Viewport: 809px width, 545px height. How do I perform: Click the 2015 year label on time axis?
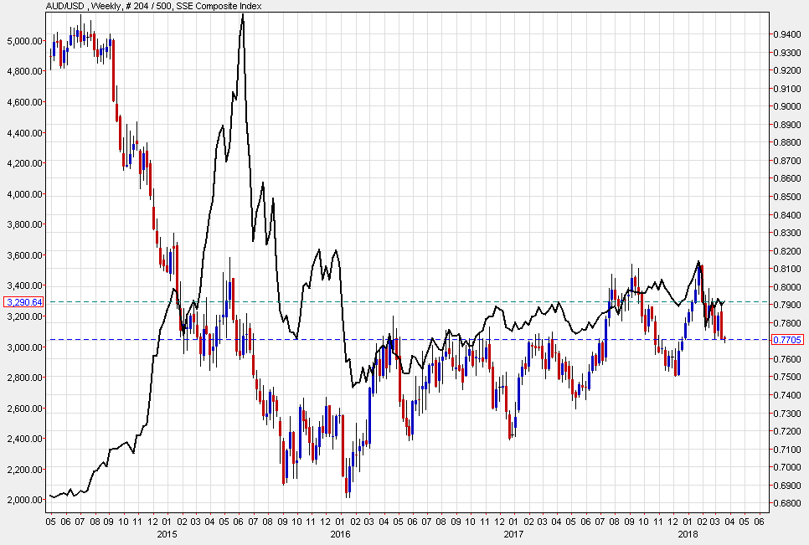click(x=167, y=533)
